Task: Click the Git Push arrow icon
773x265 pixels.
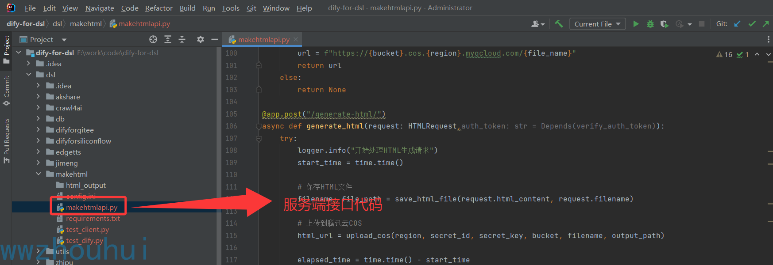Action: point(766,24)
